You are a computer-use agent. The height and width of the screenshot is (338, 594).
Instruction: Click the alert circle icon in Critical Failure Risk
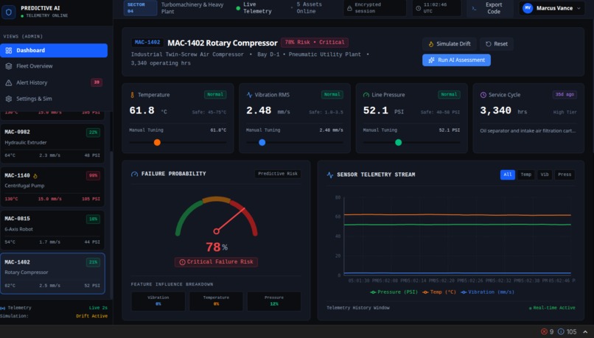click(x=182, y=262)
